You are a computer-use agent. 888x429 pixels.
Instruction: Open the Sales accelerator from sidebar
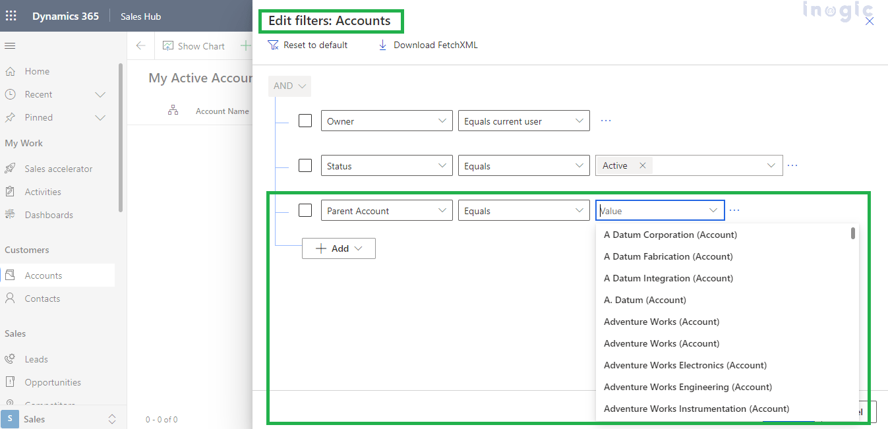(58, 168)
